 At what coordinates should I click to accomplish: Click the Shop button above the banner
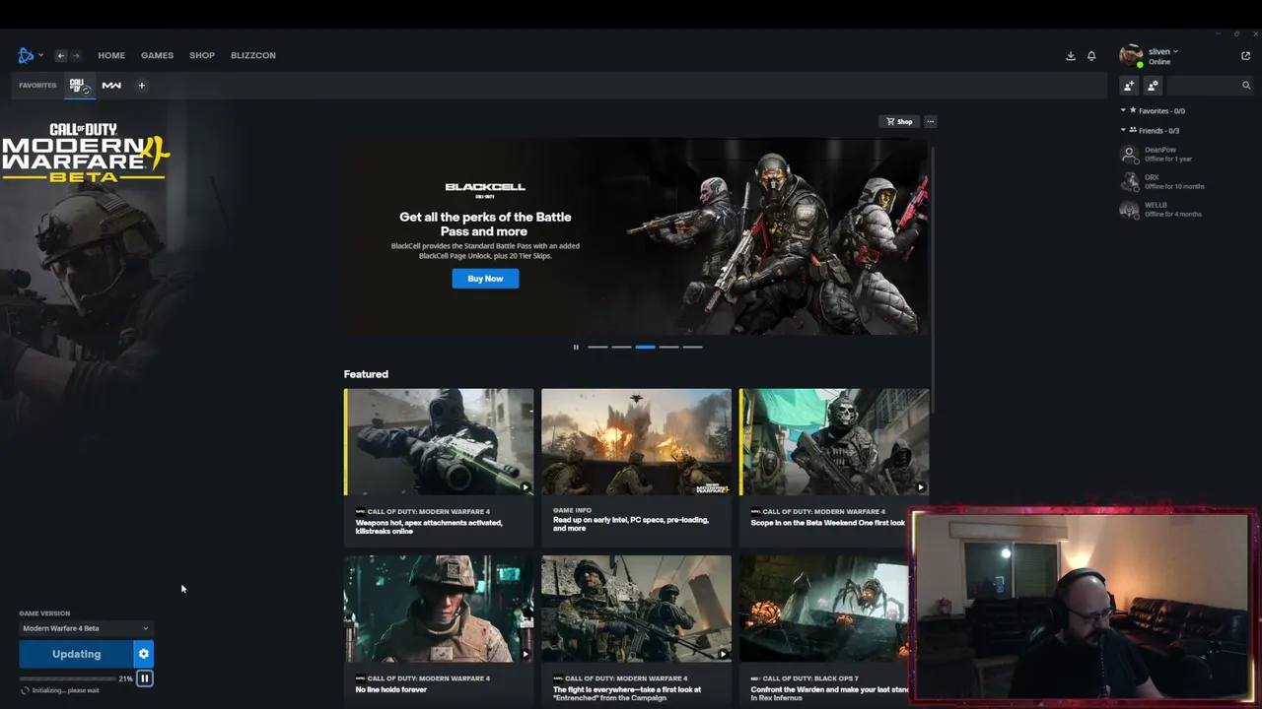899,121
